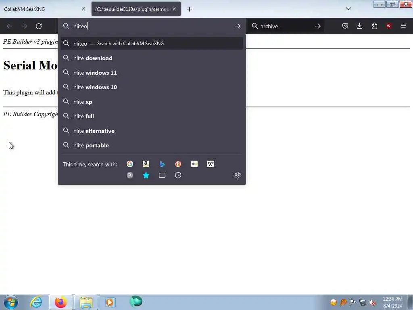This screenshot has height=310, width=413.
Task: Open the taskbar clock showing 12:54 PM
Action: (392, 302)
